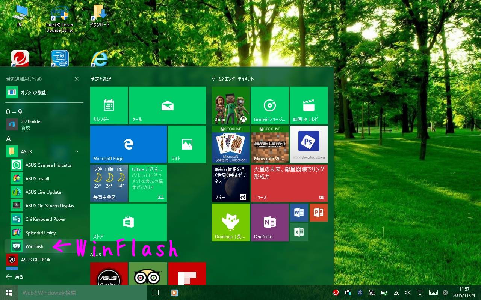This screenshot has height=300, width=481.
Task: Open the Groove ミュージック tile
Action: point(270,105)
